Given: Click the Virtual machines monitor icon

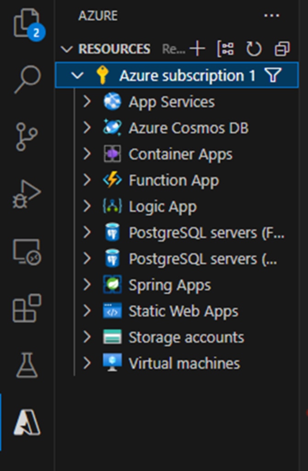Looking at the screenshot, I should (x=112, y=362).
